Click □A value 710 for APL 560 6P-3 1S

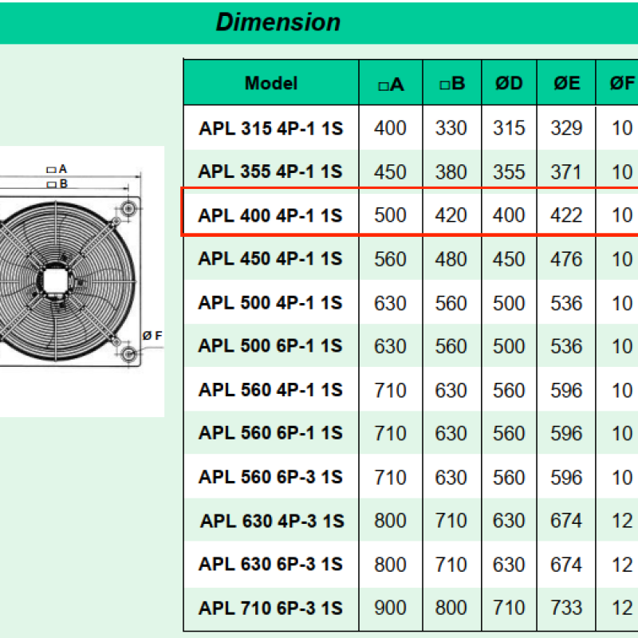point(390,477)
